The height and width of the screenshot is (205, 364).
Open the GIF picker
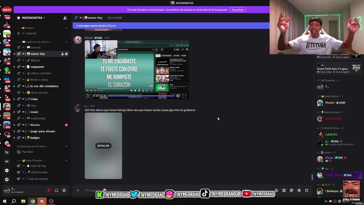tap(284, 190)
